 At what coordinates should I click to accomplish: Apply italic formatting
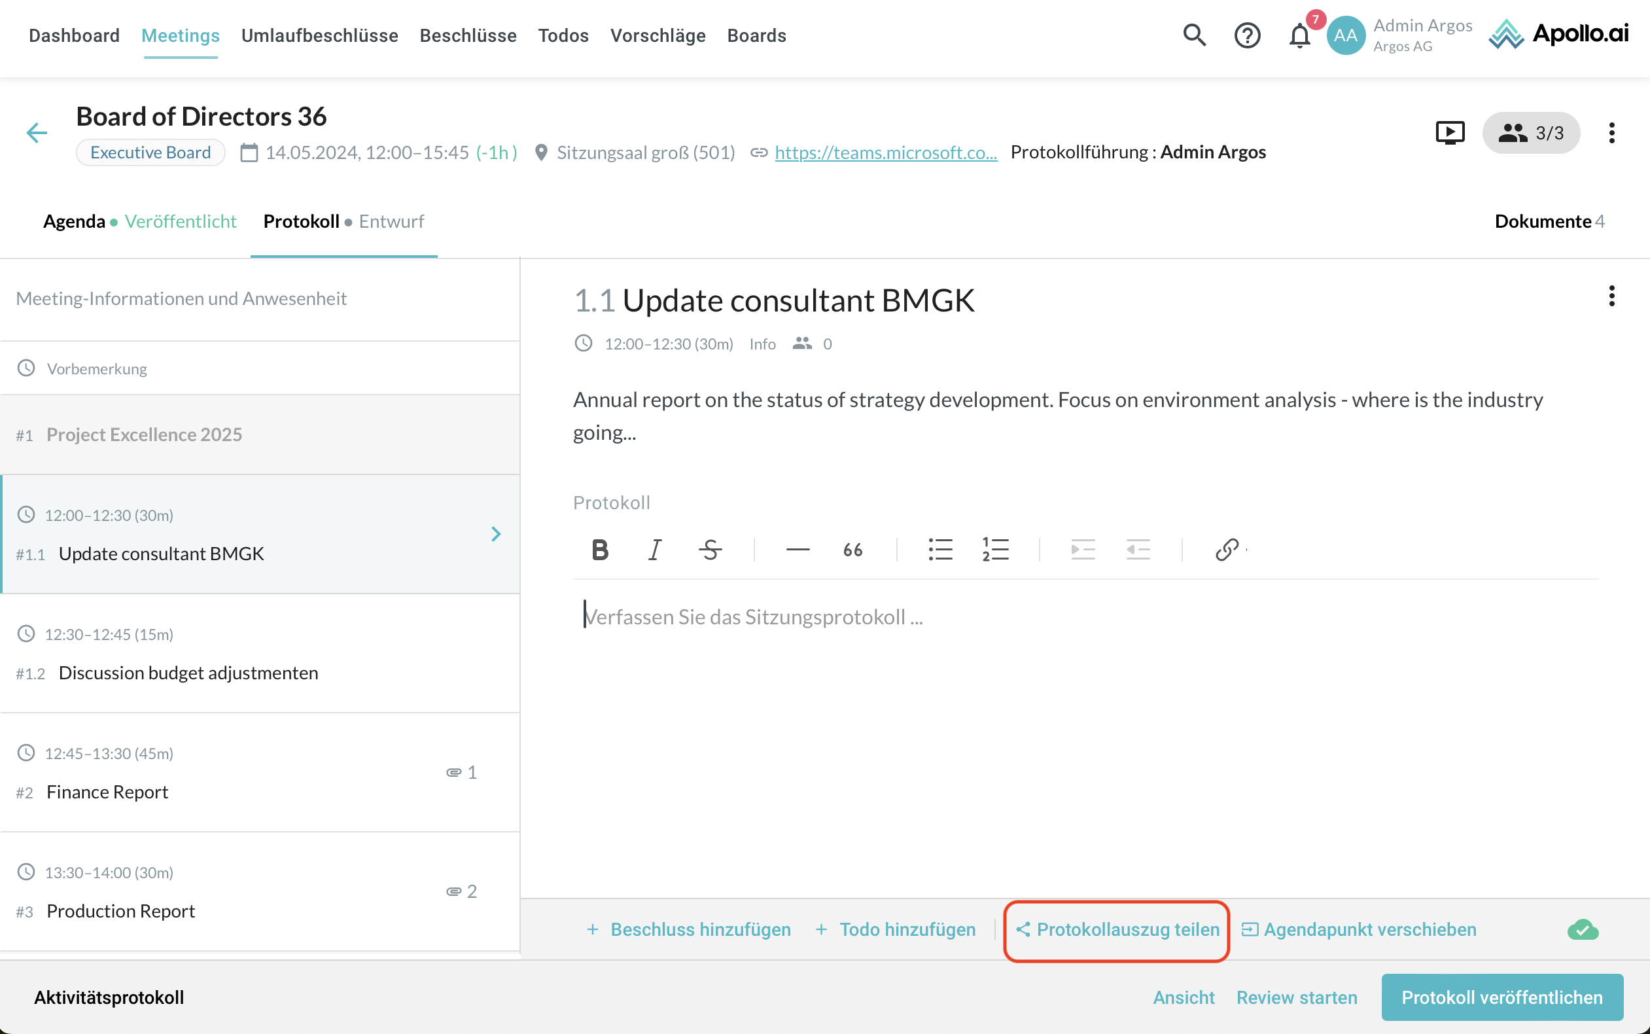[654, 550]
